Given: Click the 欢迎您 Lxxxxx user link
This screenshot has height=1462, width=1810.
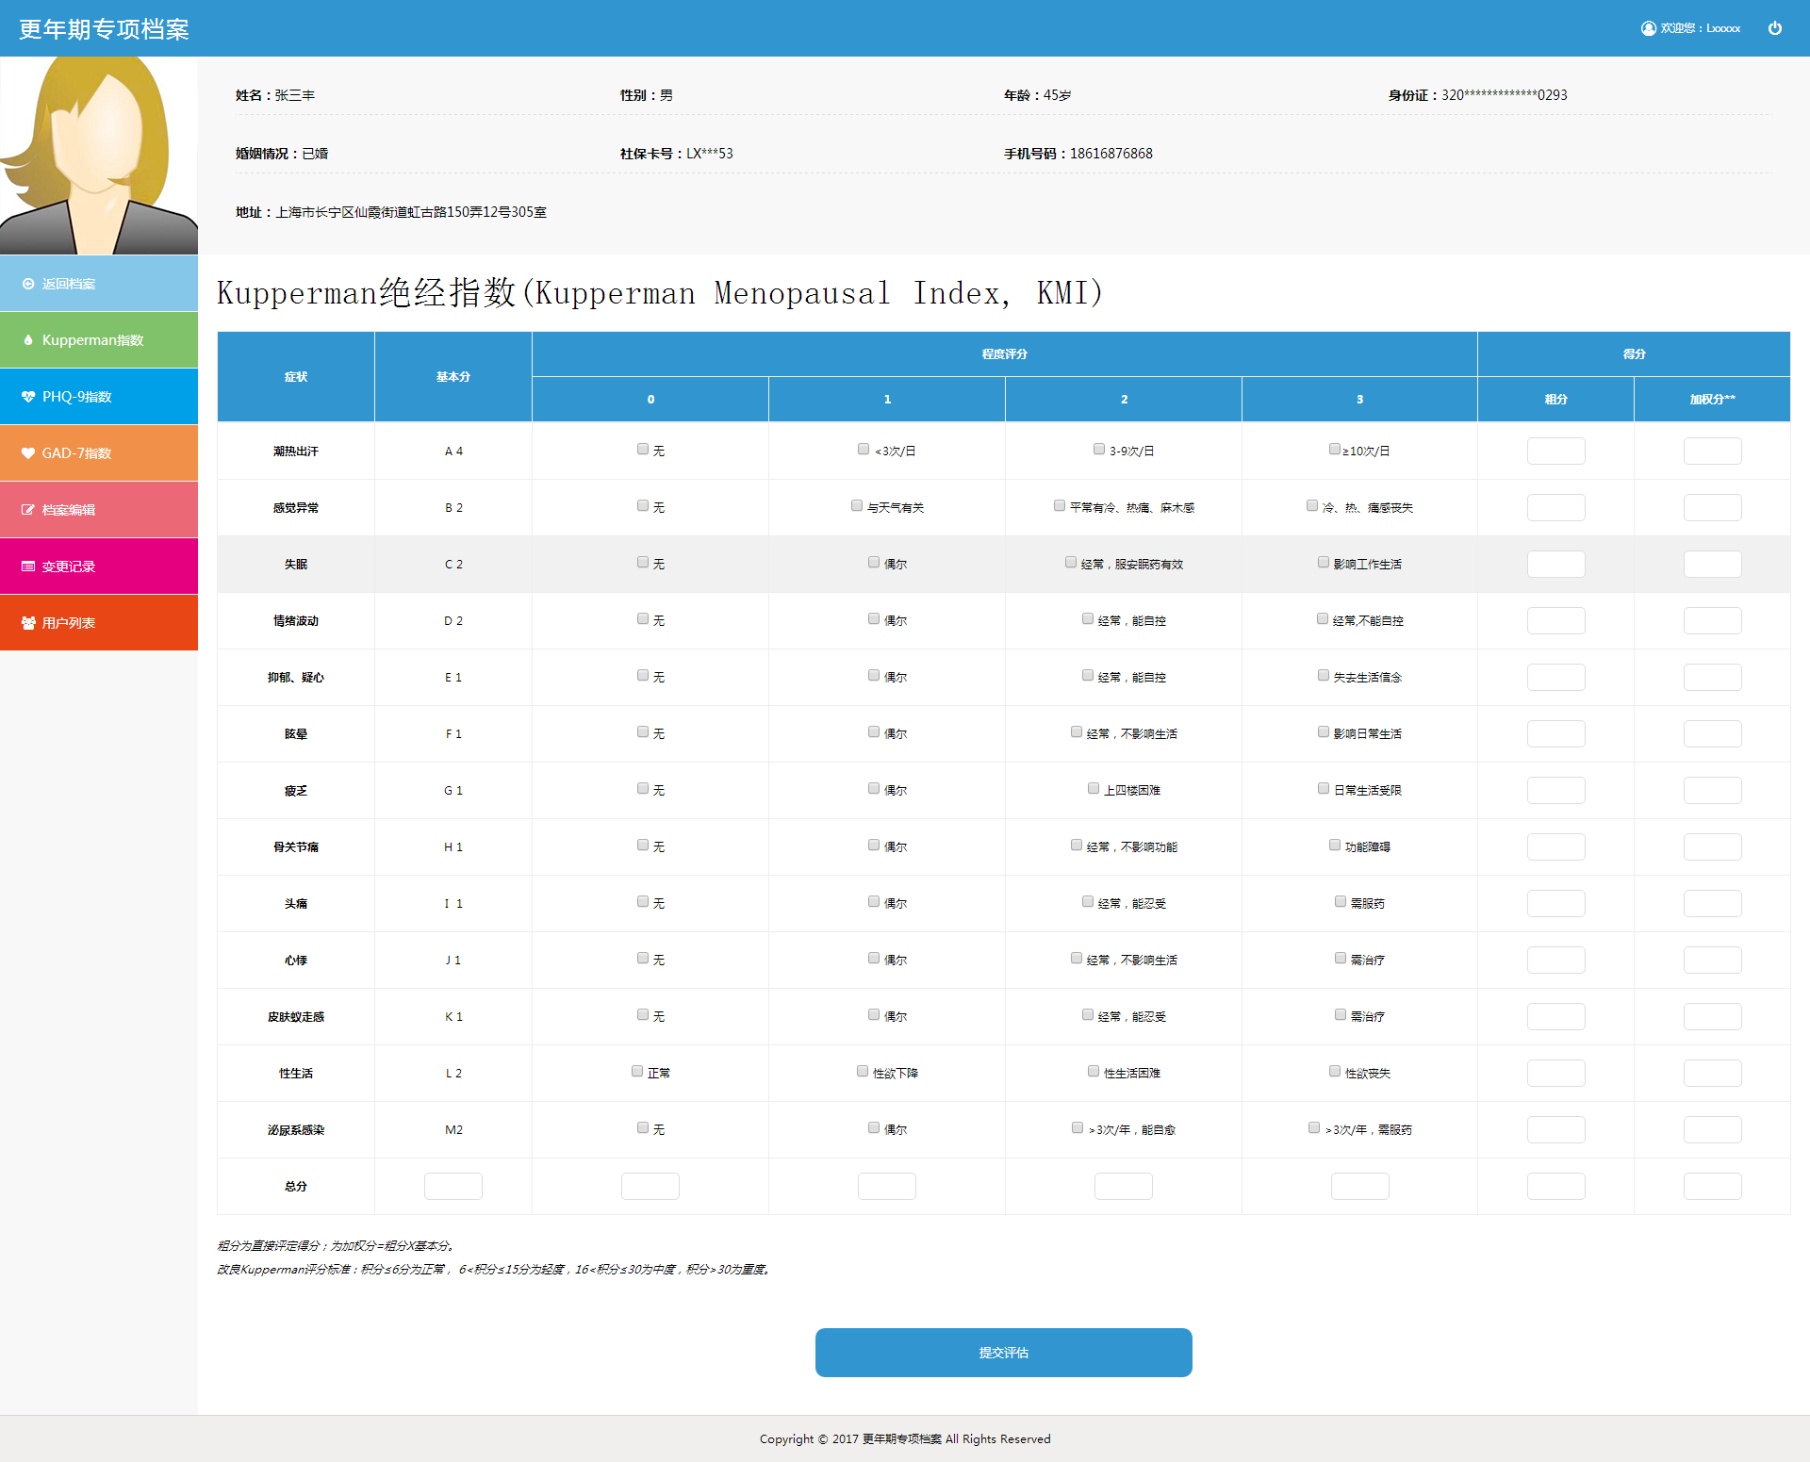Looking at the screenshot, I should pyautogui.click(x=1700, y=28).
